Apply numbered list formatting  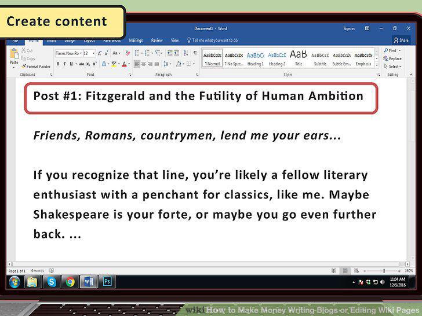(x=147, y=53)
